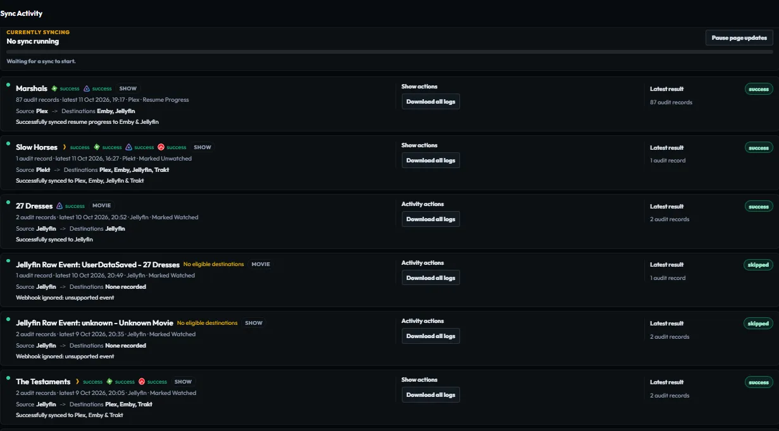Click the green status dot beside The Testaments
Image resolution: width=779 pixels, height=431 pixels.
[8, 377]
